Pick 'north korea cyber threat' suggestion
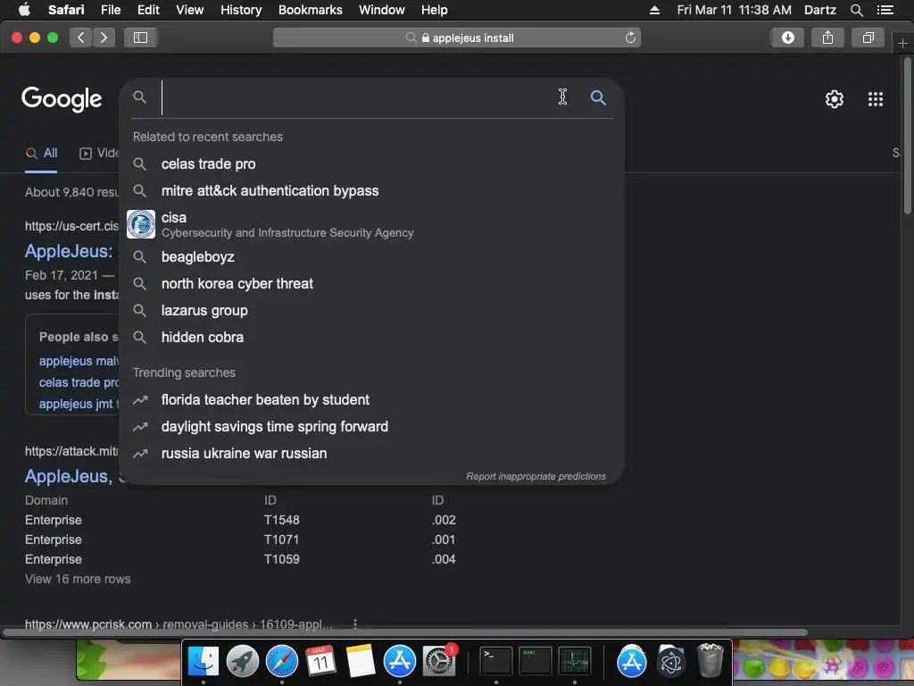The image size is (914, 686). coord(372,283)
